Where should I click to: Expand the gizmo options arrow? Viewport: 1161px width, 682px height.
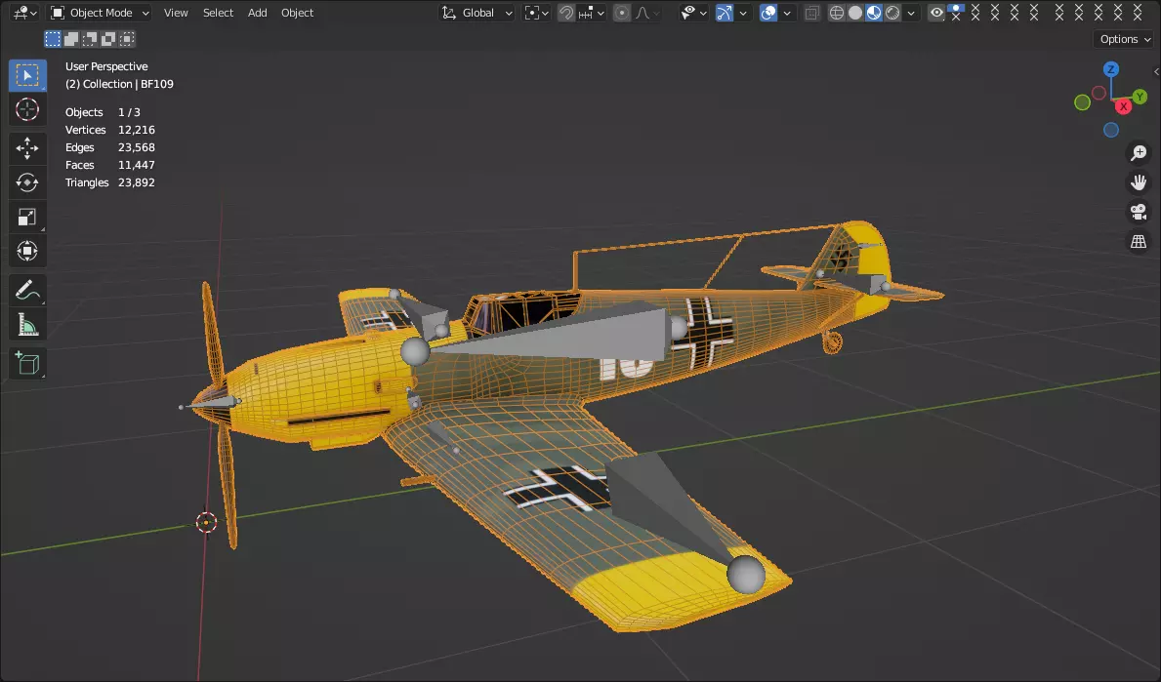[743, 13]
